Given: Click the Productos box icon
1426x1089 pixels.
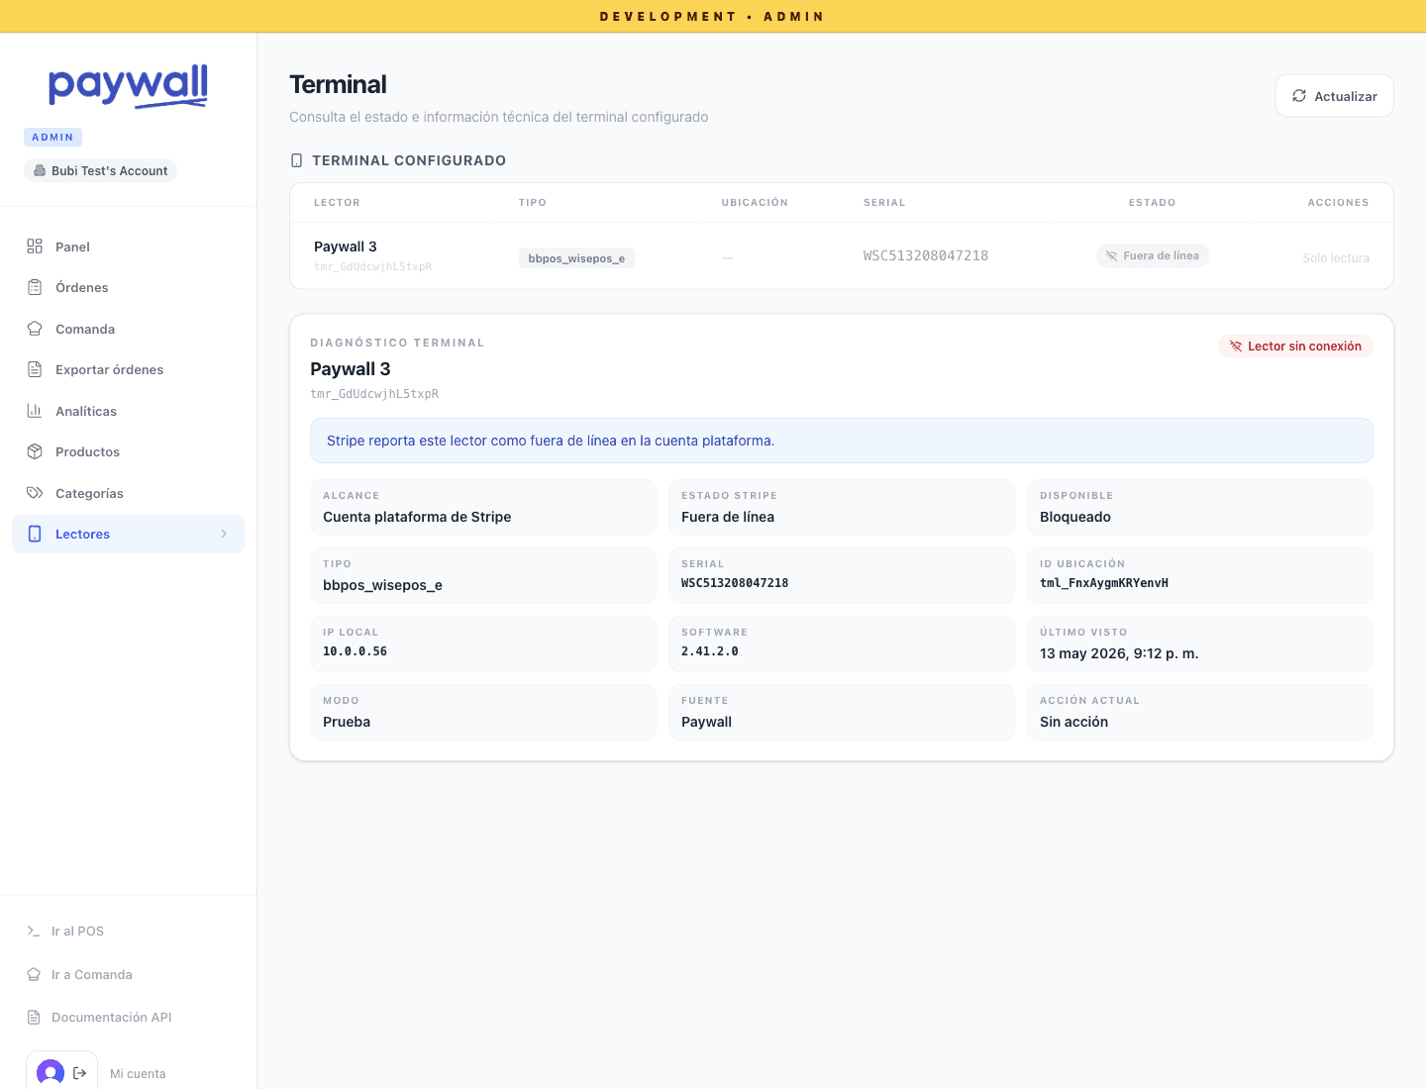Looking at the screenshot, I should [35, 451].
